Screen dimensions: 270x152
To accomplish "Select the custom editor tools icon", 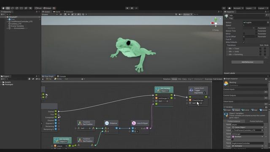I will [x=30, y=8].
